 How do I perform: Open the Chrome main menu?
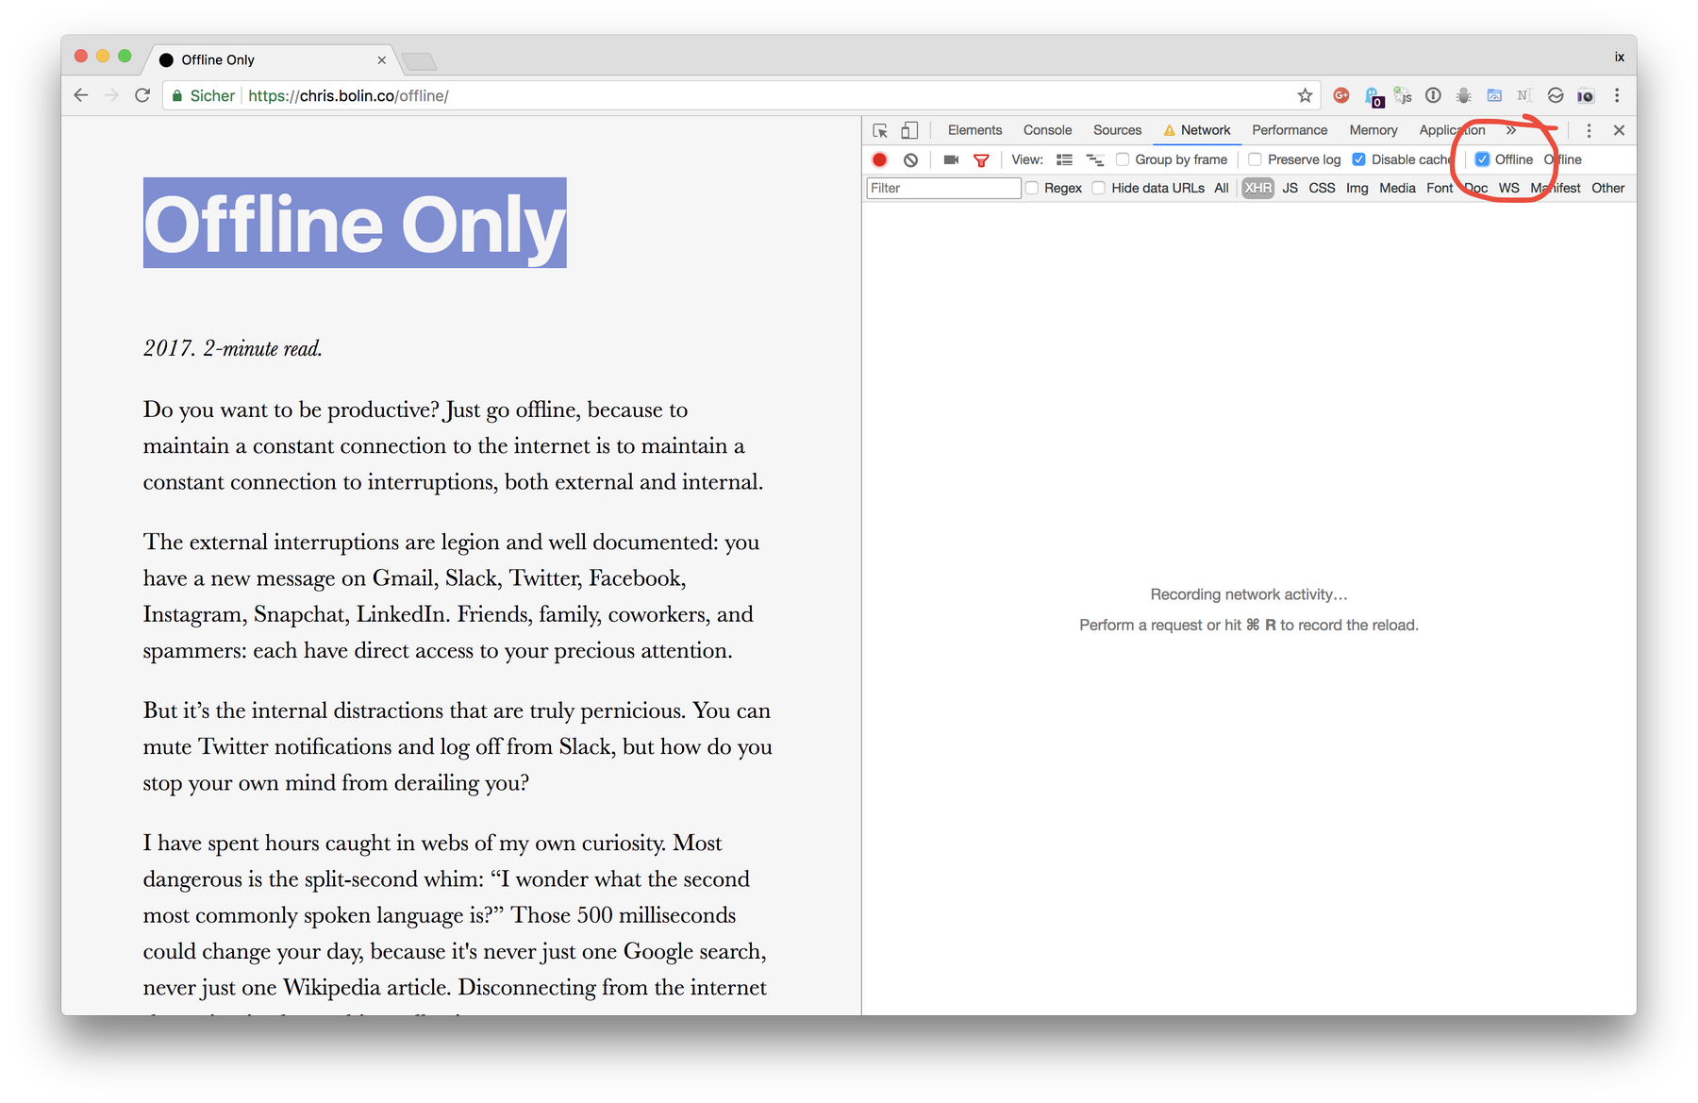click(x=1617, y=95)
